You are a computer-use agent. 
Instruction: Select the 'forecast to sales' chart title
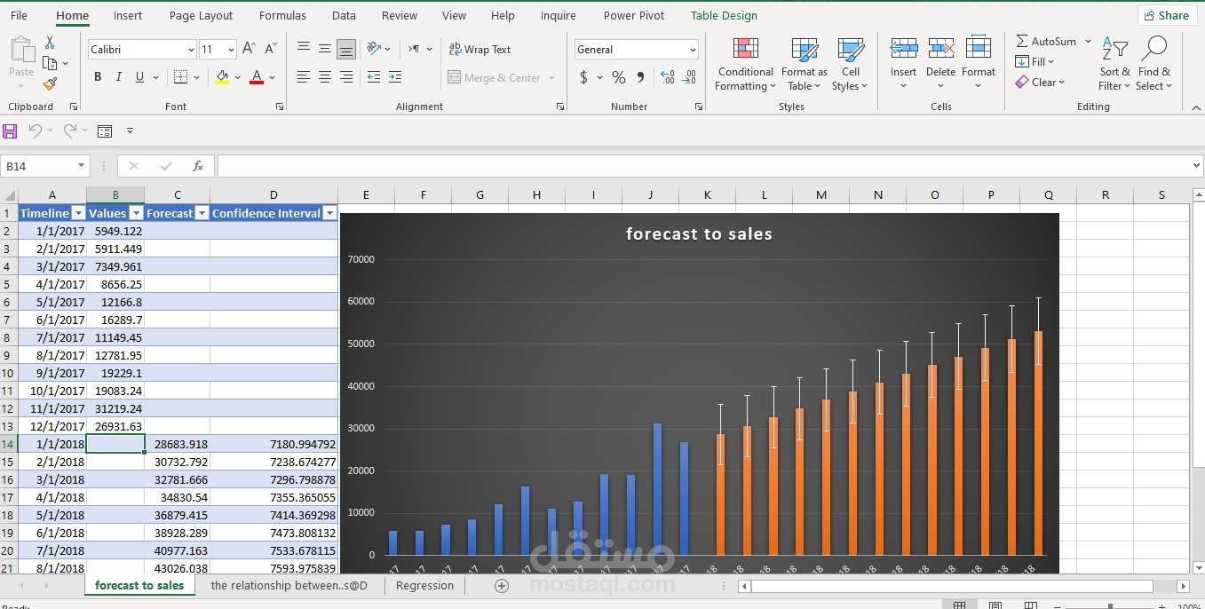(x=699, y=234)
